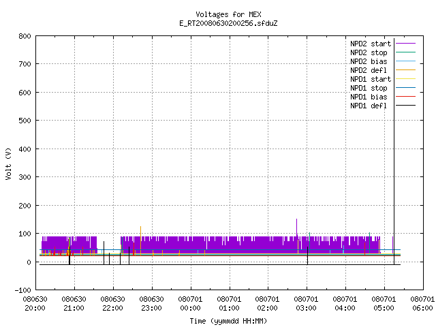Viewport: 436px width, 327px height.
Task: Click the orange line sample beside NPD2 defl
Action: pyautogui.click(x=405, y=69)
